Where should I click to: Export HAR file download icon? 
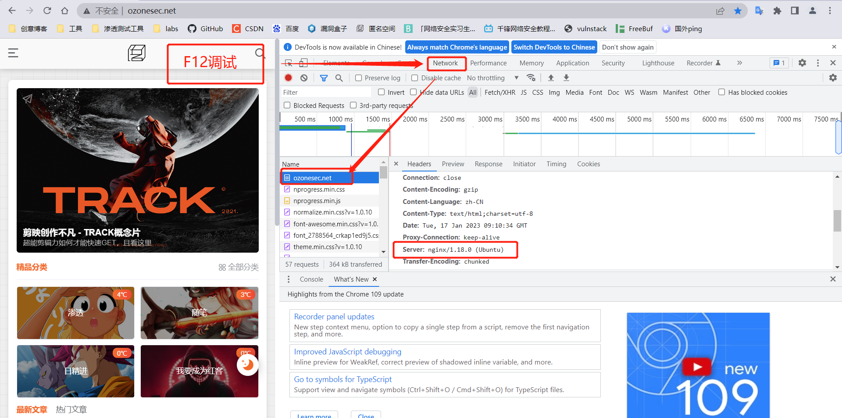[566, 78]
